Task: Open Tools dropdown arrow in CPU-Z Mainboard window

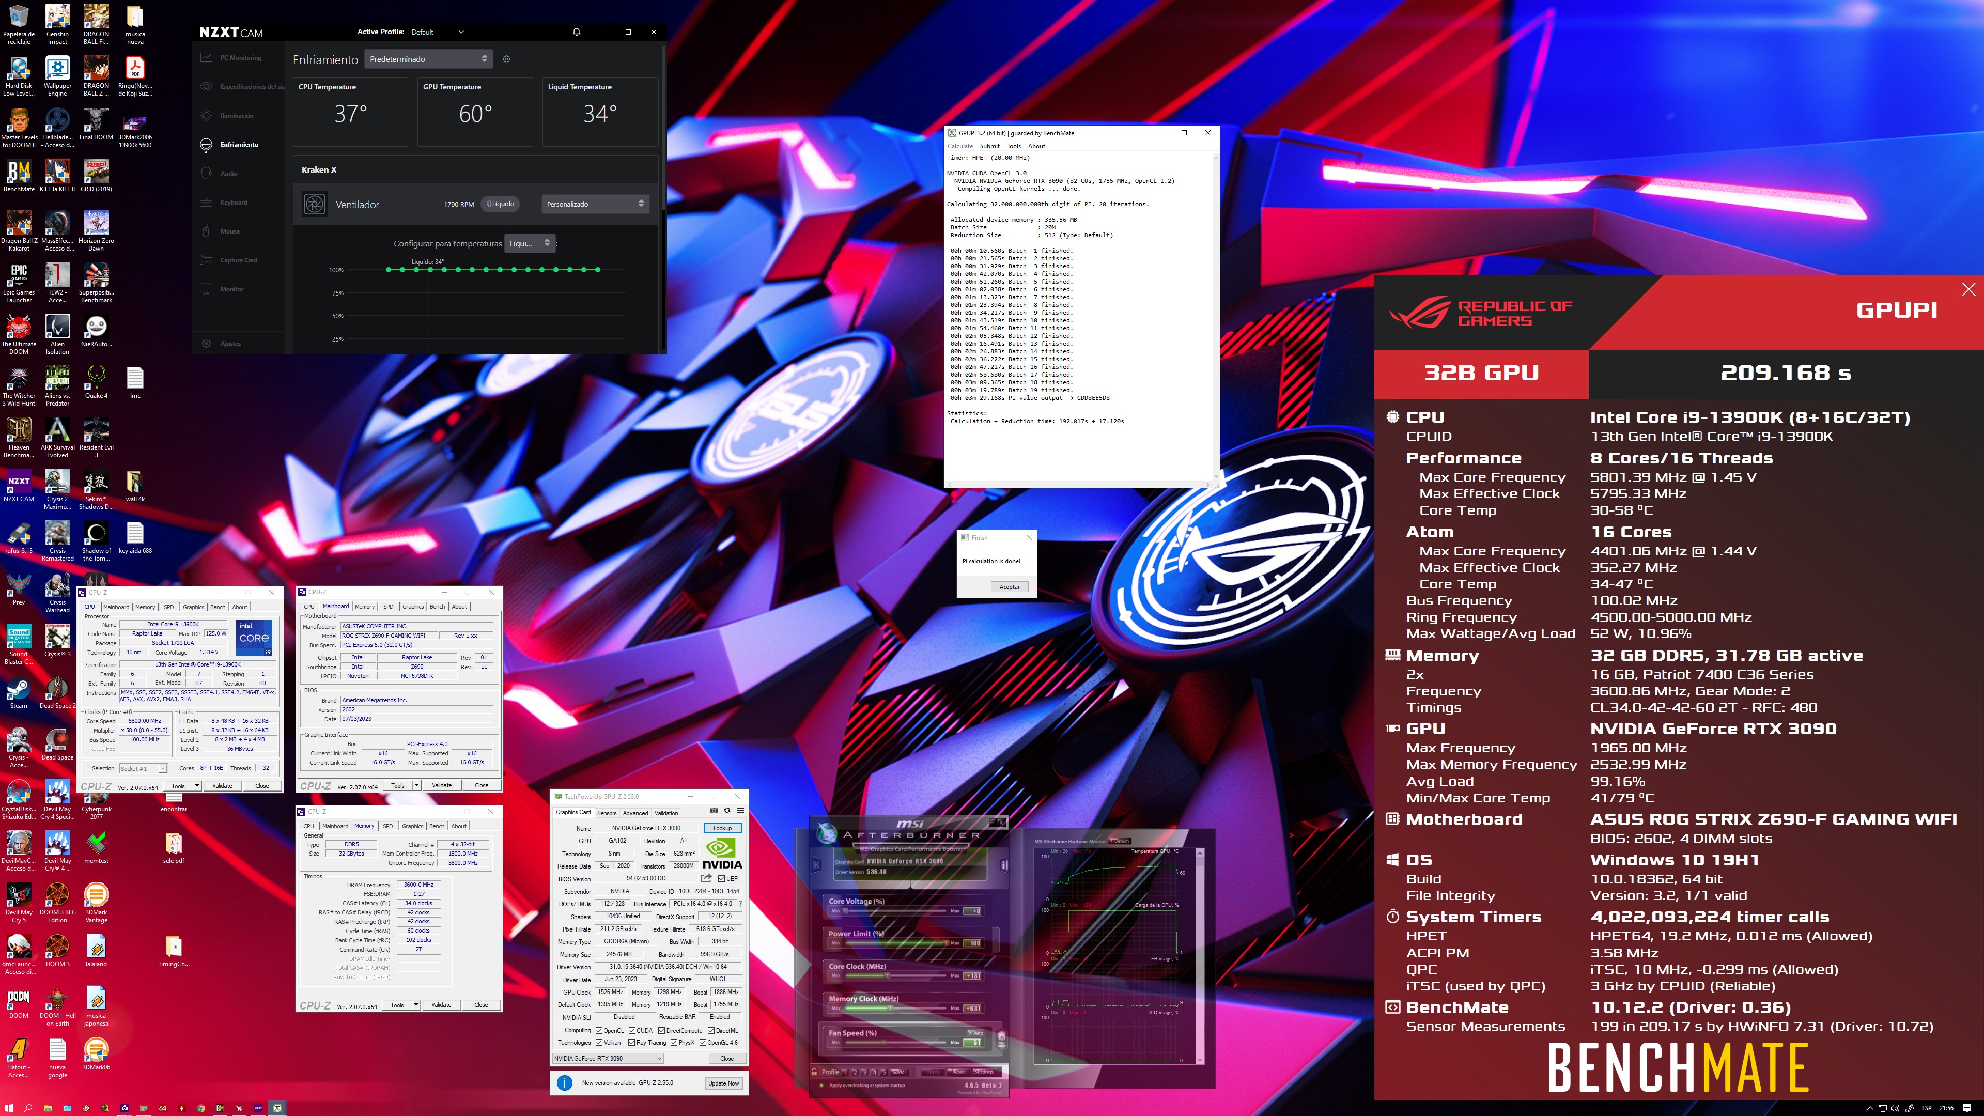Action: point(416,785)
